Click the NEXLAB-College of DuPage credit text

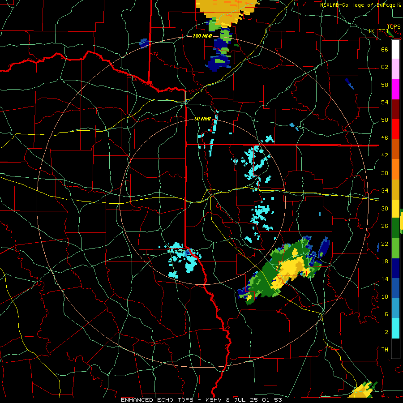tap(359, 5)
